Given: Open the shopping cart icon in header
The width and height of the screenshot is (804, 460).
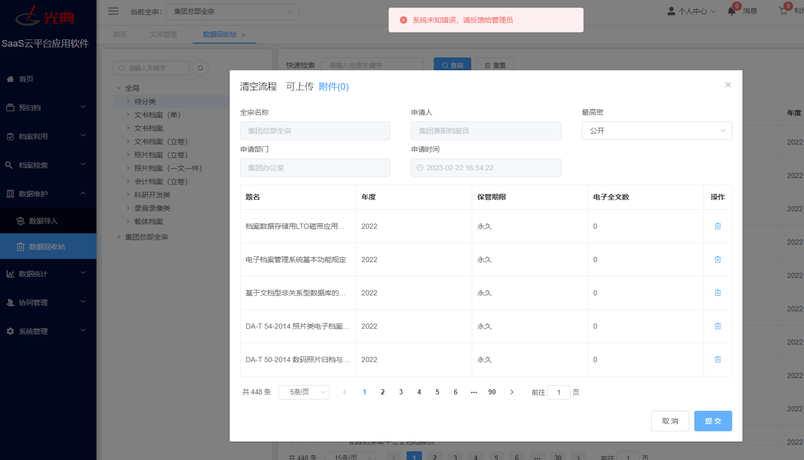Looking at the screenshot, I should [x=783, y=11].
